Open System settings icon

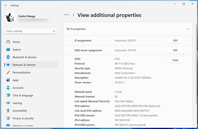click(8, 50)
